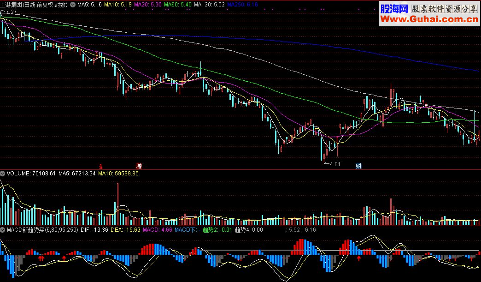Click the blue MA250: 6.16 label
Screen dimensions: 481x282
point(242,5)
